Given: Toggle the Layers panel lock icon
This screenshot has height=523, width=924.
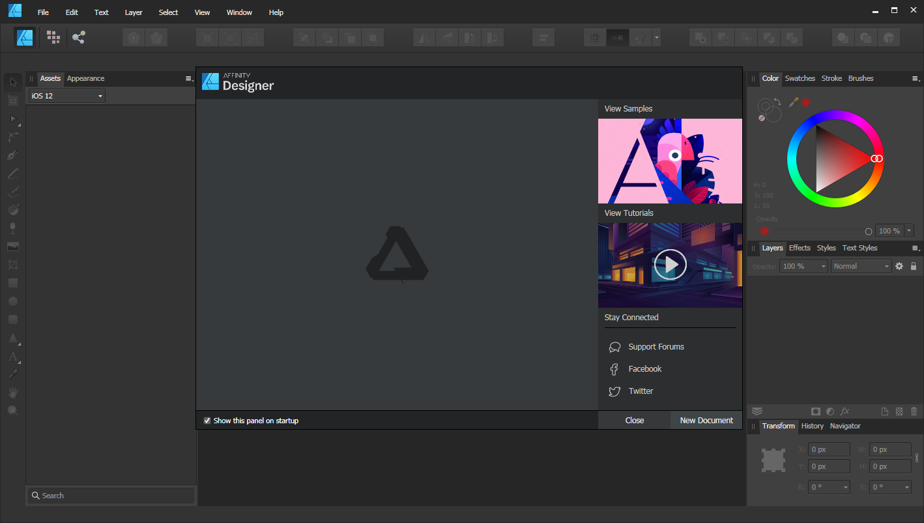Looking at the screenshot, I should pos(914,266).
